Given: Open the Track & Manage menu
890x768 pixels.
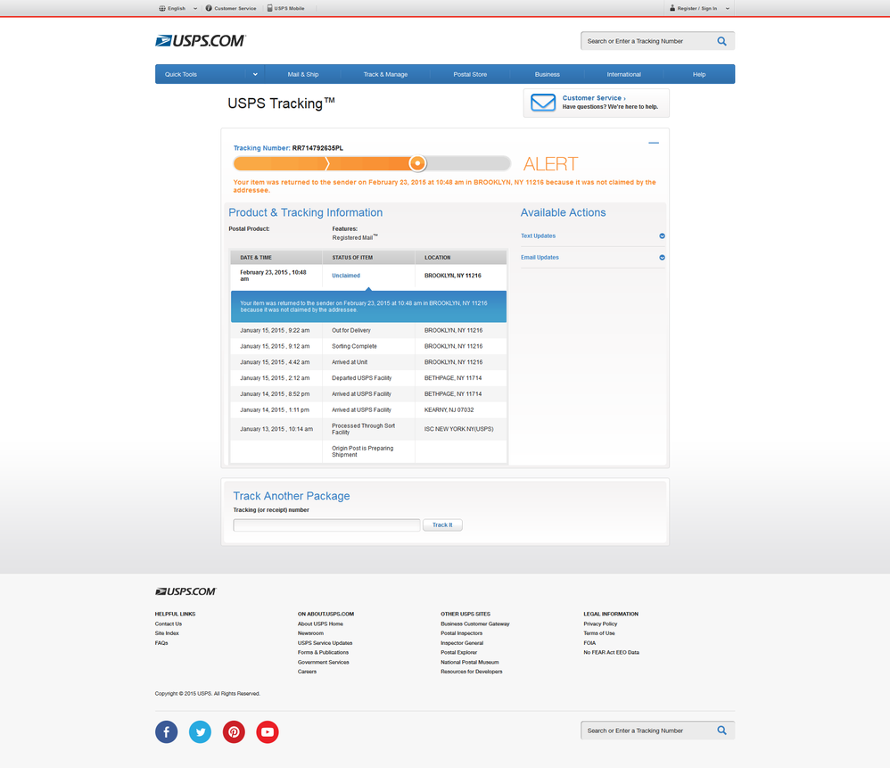Looking at the screenshot, I should (385, 74).
